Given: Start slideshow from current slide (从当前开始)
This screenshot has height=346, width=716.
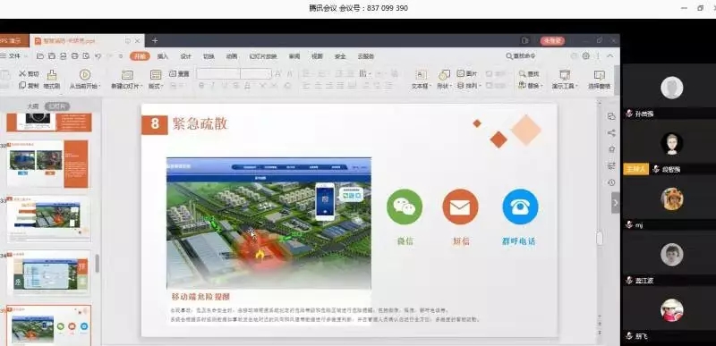Looking at the screenshot, I should point(84,79).
